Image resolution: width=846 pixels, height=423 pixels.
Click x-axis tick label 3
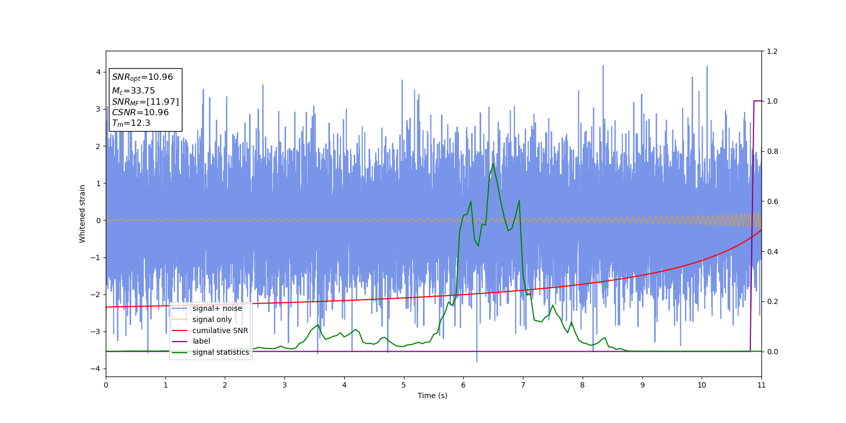click(284, 385)
